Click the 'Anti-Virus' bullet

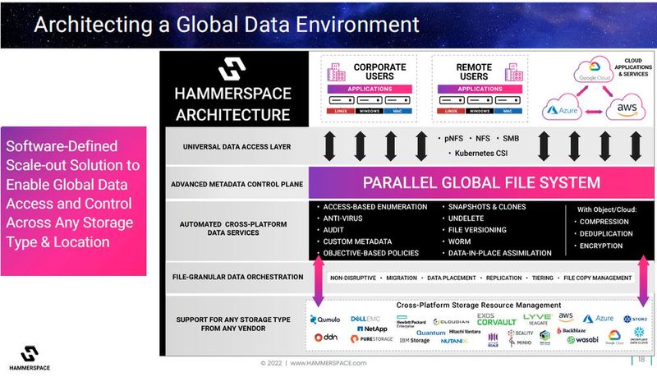(342, 218)
